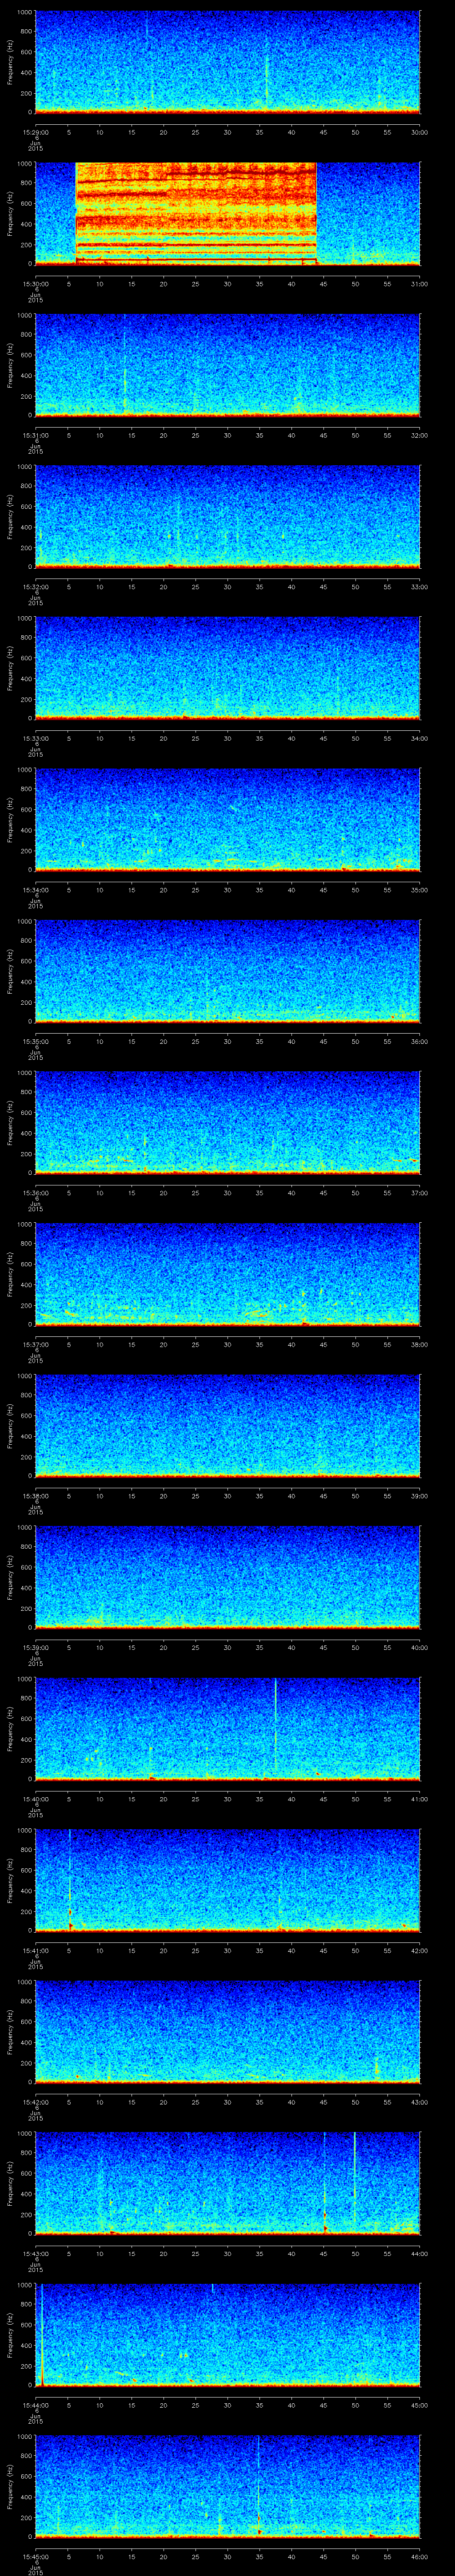Pick the spectrogram panel starting at 15:33:00
Viewport: 455px width, 2576px height.
(x=227, y=668)
